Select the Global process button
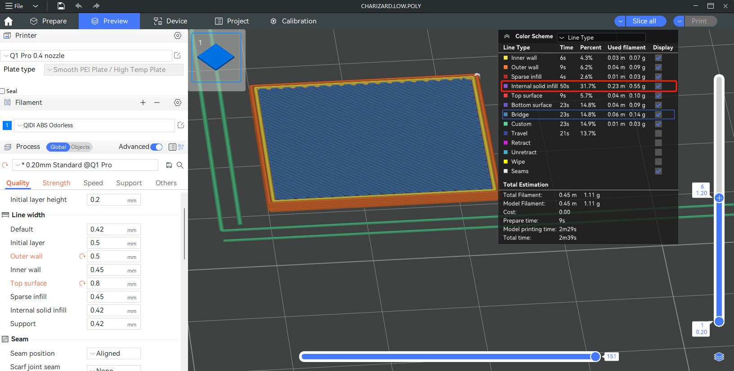The width and height of the screenshot is (734, 371). click(58, 147)
